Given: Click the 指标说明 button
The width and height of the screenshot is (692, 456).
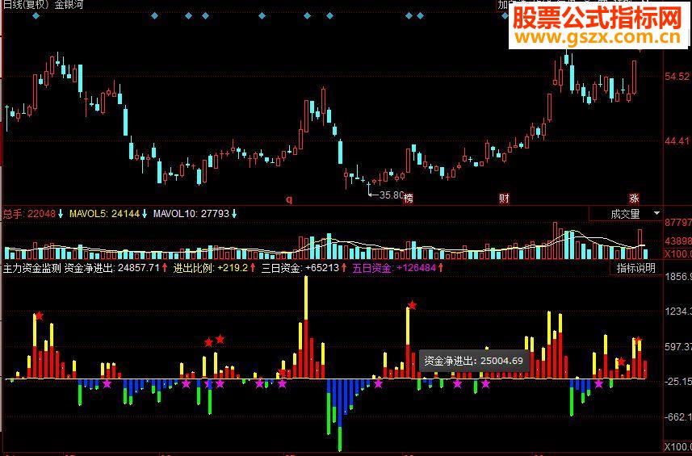Looking at the screenshot, I should click(x=636, y=268).
